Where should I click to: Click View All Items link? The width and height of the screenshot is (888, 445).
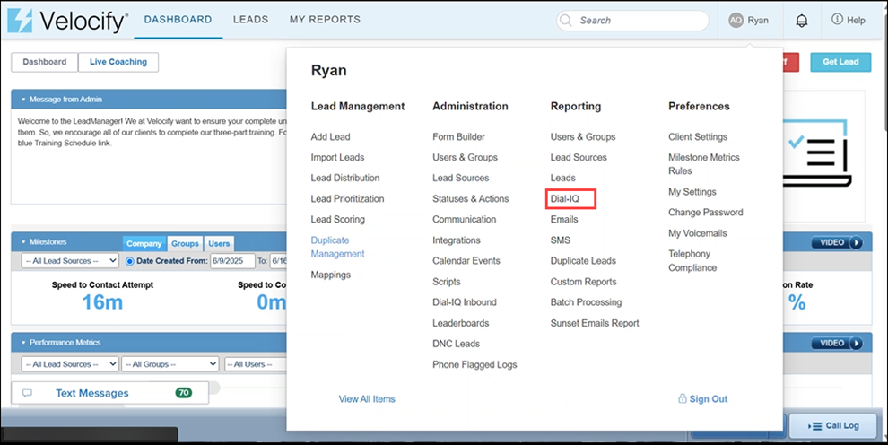(x=367, y=398)
